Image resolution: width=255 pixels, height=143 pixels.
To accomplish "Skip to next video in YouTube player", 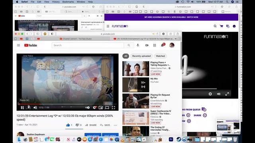I will 29,107.
